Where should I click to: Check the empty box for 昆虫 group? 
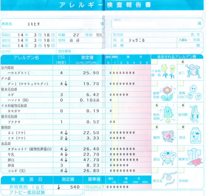coord(154,149)
